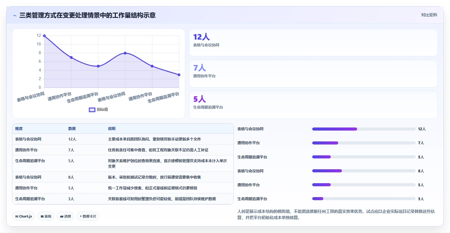Click the 12人 value beside the progress bar
Image resolution: width=450 pixels, height=233 pixels.
pos(422,129)
